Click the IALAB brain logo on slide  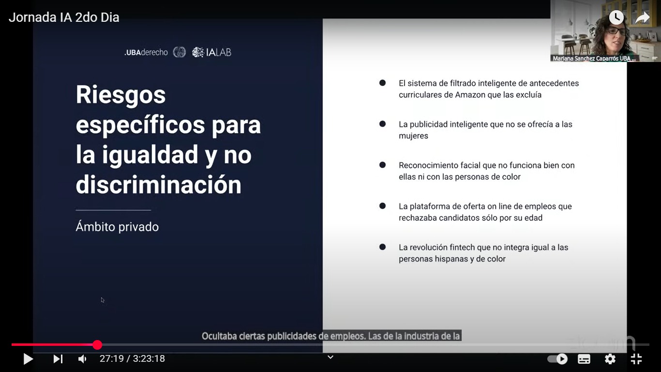click(x=198, y=52)
